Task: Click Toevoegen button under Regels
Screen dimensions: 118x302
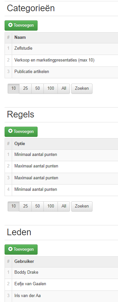Action: point(21,132)
